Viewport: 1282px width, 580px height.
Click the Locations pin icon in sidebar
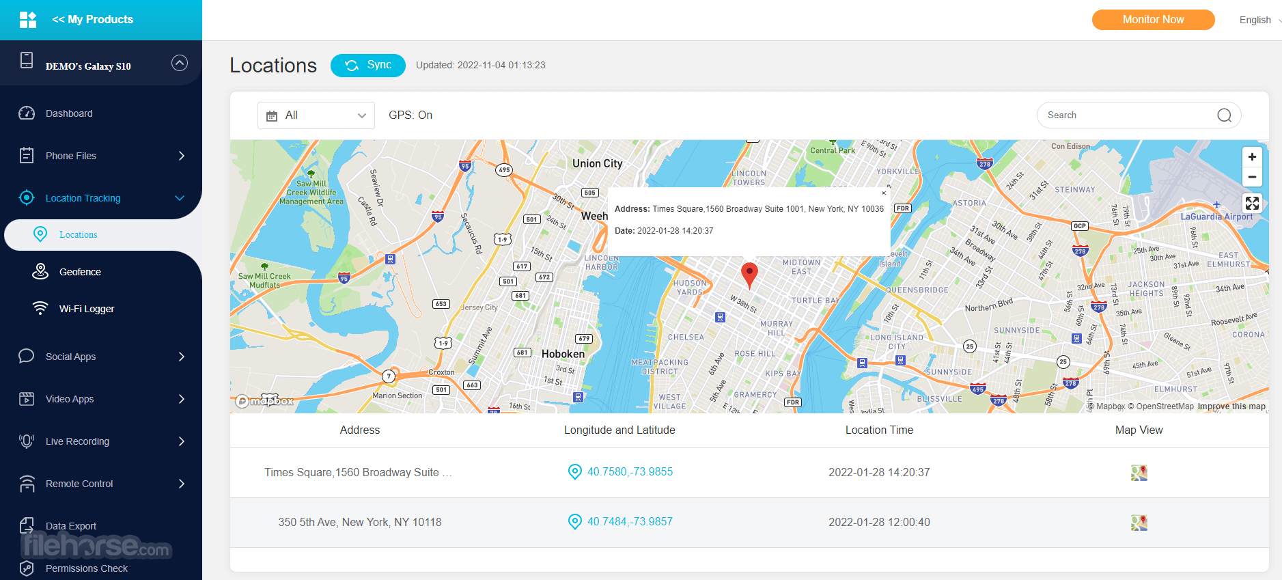(x=40, y=234)
